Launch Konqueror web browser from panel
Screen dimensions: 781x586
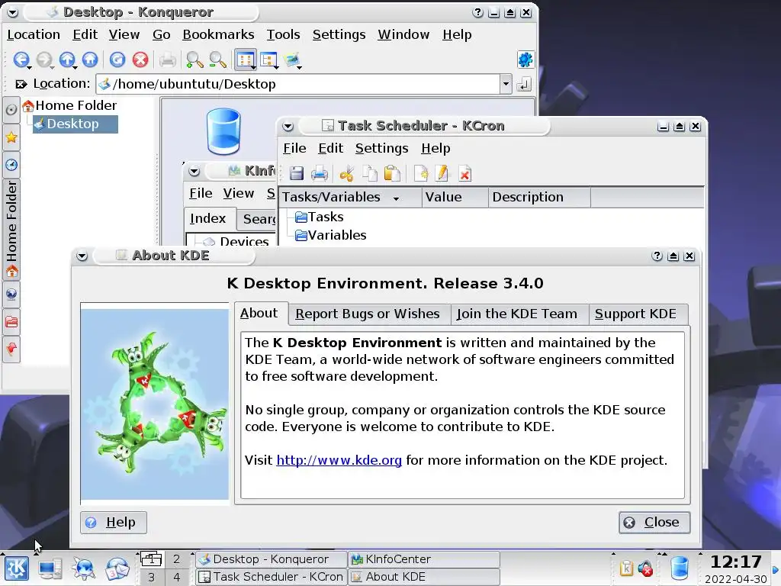point(83,568)
